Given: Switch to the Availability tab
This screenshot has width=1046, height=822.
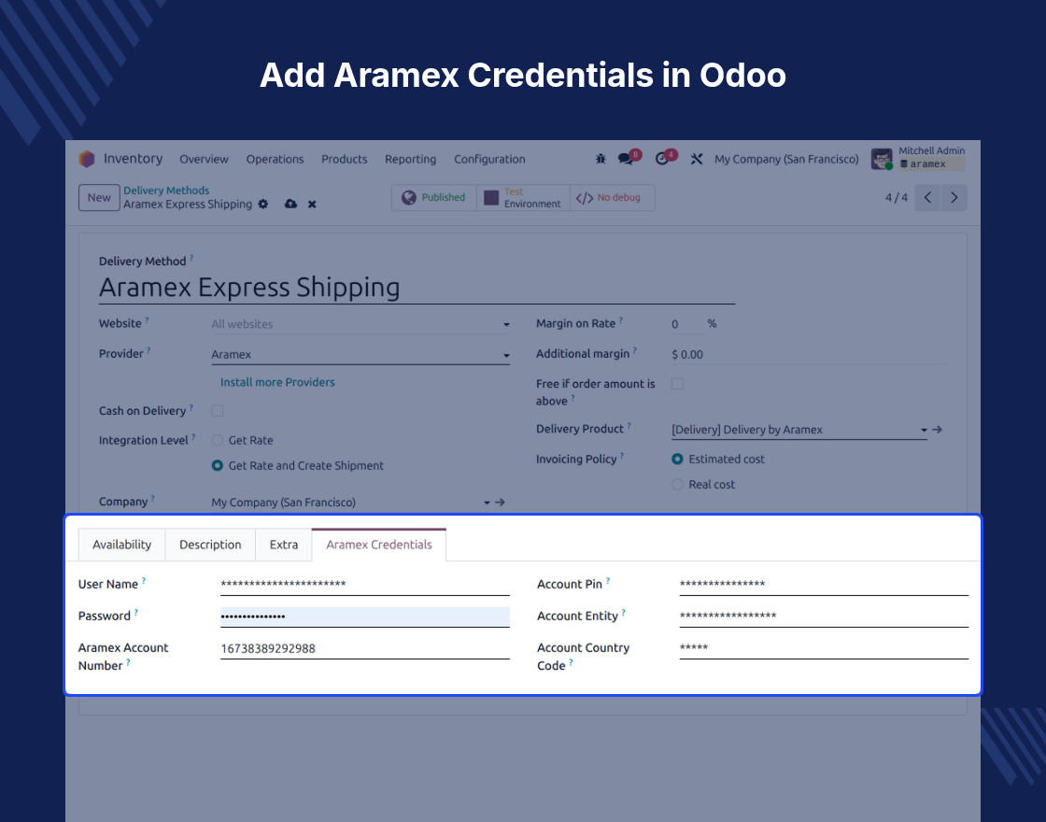Looking at the screenshot, I should [x=121, y=545].
